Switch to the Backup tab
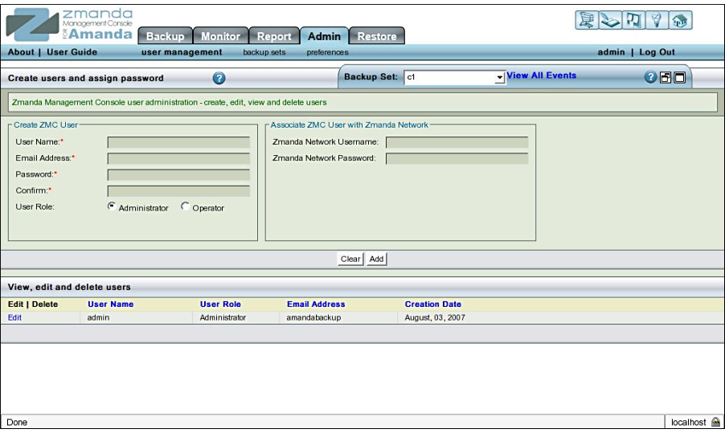Viewport: 725px width, 433px height. tap(166, 36)
